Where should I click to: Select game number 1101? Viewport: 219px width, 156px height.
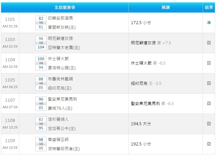click(10, 19)
